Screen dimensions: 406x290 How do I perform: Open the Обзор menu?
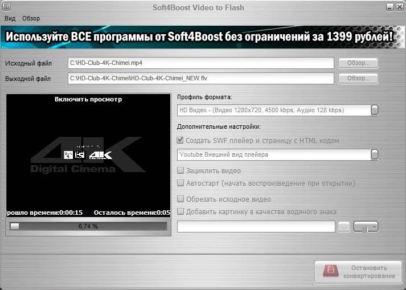(31, 18)
